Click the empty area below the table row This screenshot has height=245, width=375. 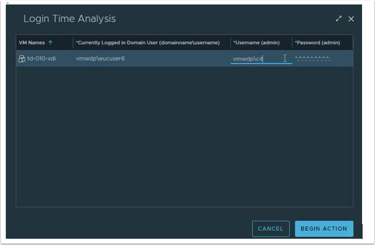[184, 134]
